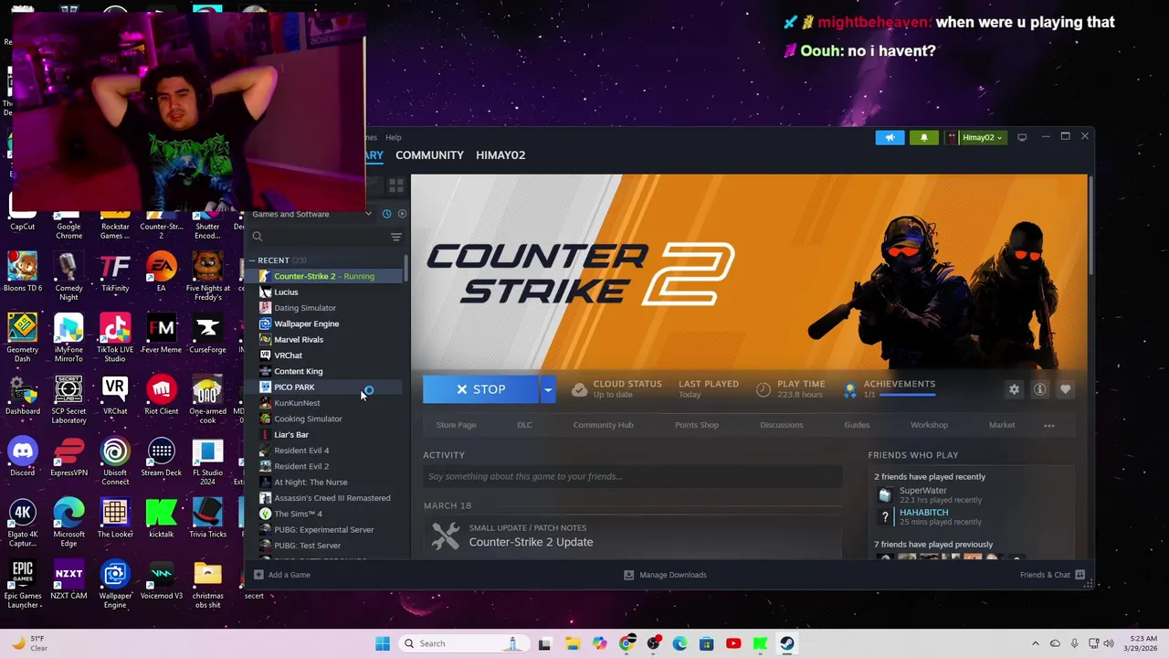Open the Points Shop tab
This screenshot has width=1169, height=658.
coord(697,425)
